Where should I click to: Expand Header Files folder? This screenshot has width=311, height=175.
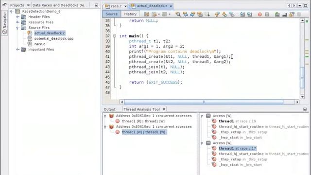click(17, 17)
